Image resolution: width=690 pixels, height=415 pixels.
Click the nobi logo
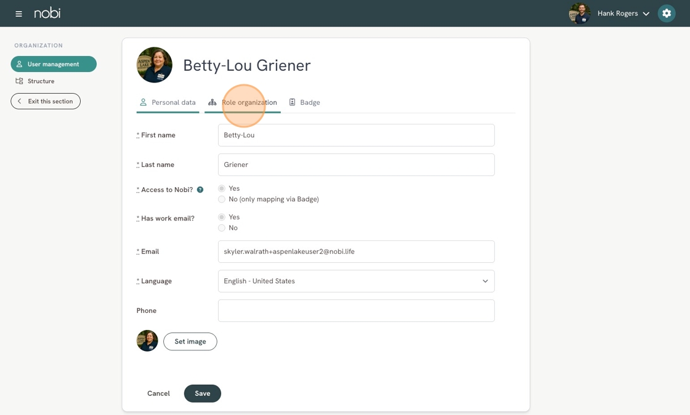(x=47, y=13)
